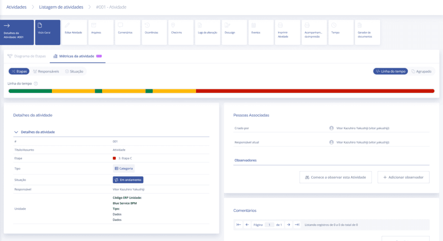Click activity number 001 value
The image size is (443, 241).
pos(115,141)
